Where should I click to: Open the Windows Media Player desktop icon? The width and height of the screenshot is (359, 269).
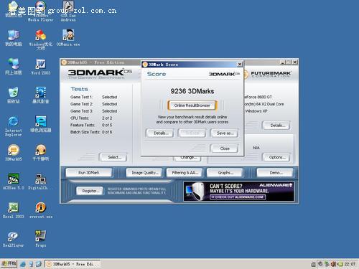[x=40, y=11]
